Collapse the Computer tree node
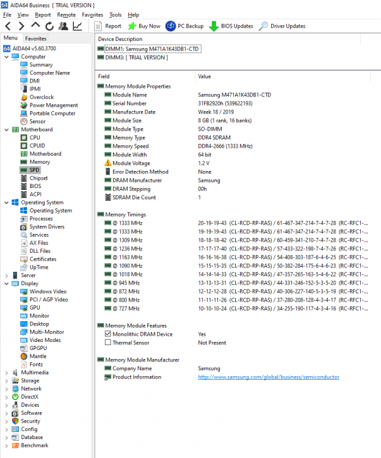This screenshot has width=381, height=458. click(7, 57)
